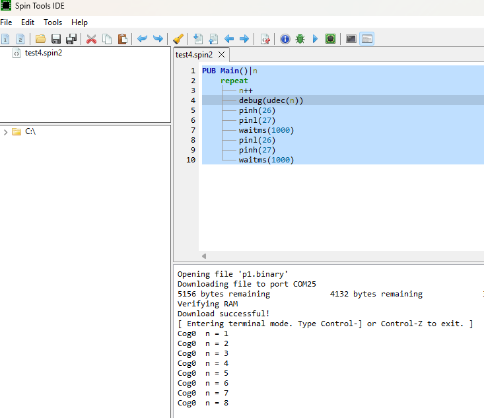Image resolution: width=484 pixels, height=418 pixels.
Task: Click the Open folder toolbar icon
Action: (x=41, y=39)
